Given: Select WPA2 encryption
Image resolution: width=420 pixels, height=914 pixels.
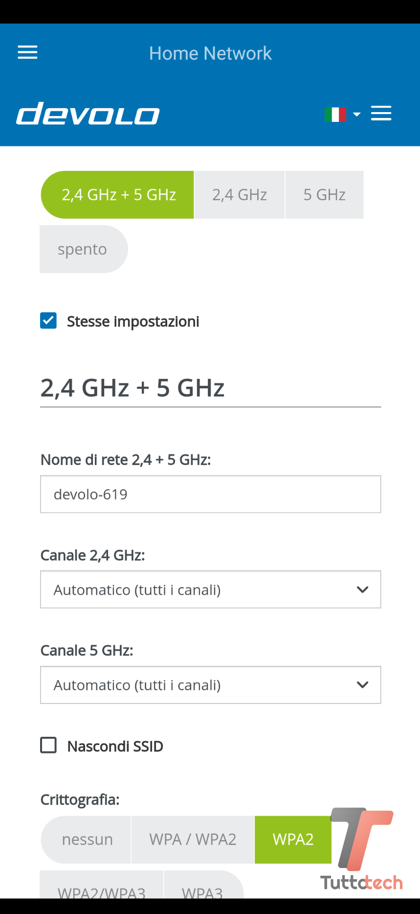Looking at the screenshot, I should 293,839.
